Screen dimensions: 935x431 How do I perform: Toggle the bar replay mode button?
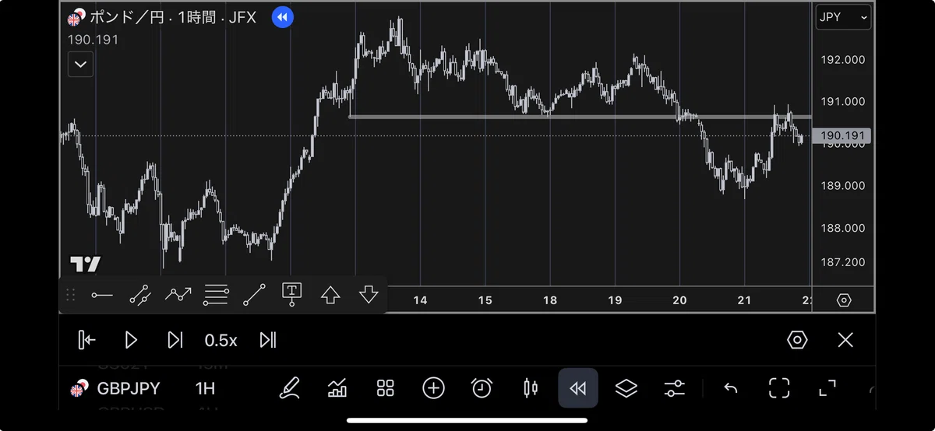(x=578, y=387)
